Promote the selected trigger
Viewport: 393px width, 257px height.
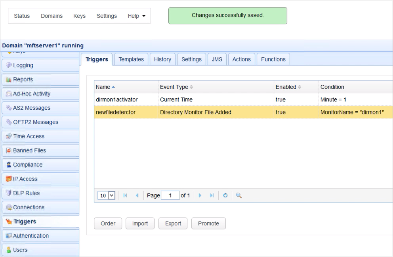pos(208,223)
